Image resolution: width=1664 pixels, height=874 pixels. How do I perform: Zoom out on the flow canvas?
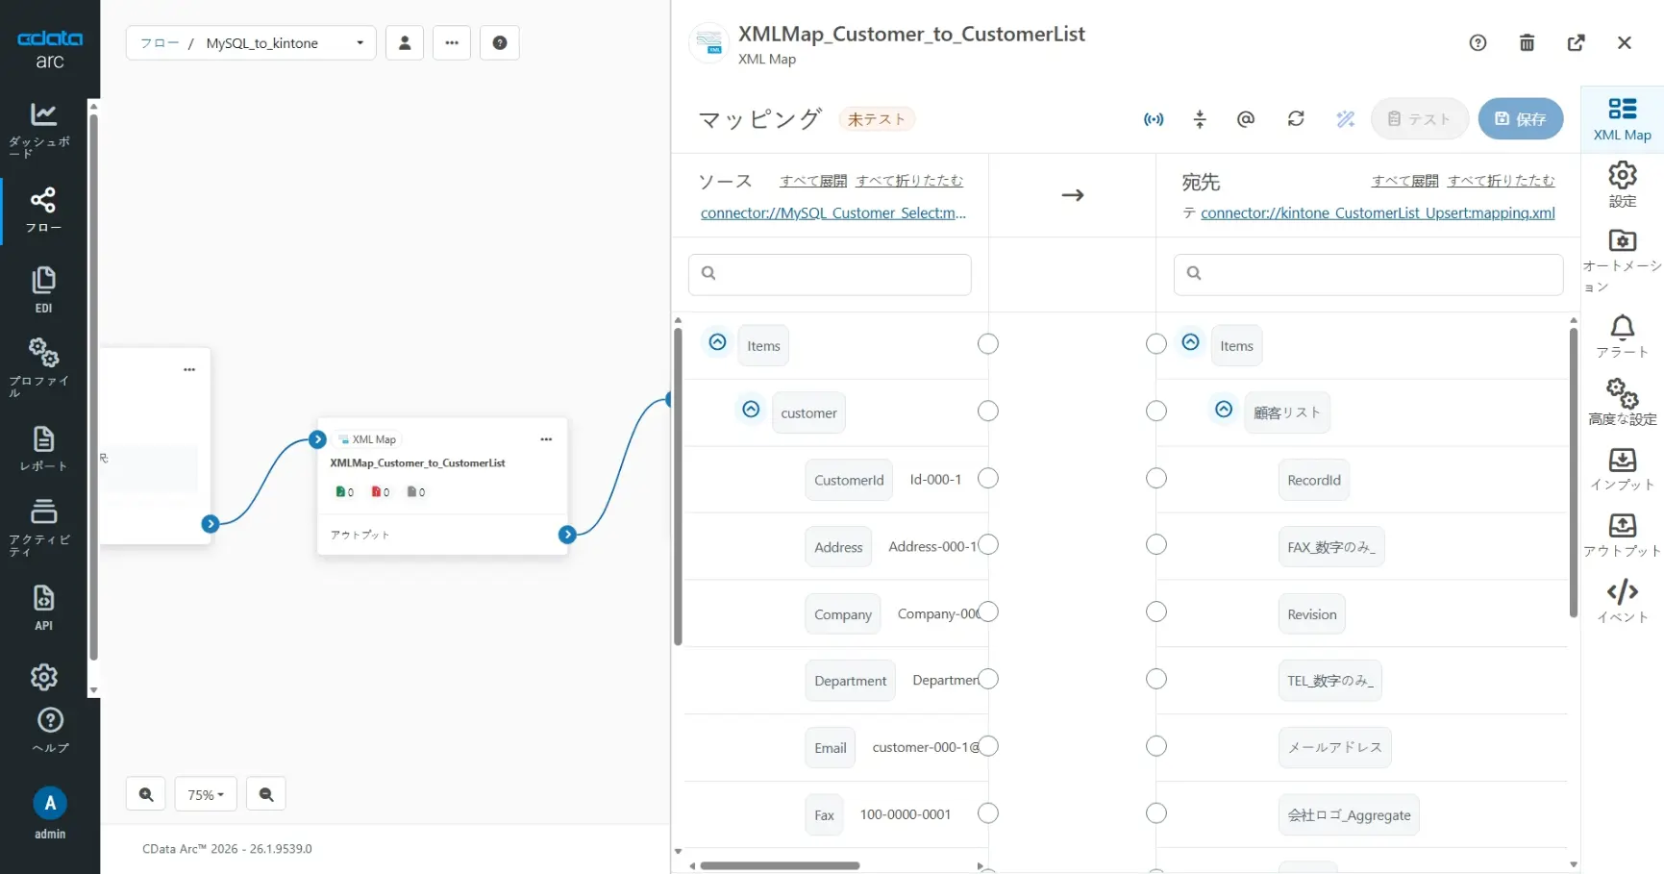click(266, 794)
